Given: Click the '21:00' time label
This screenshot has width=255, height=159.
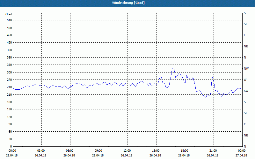Looking at the screenshot, I should point(213,151).
